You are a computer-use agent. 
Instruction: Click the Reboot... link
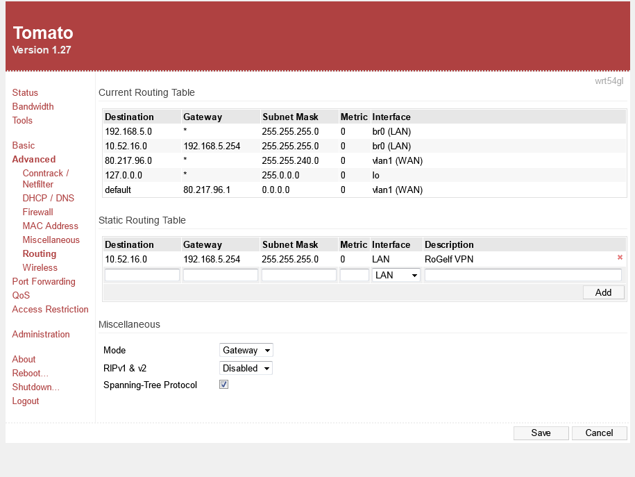pos(30,374)
